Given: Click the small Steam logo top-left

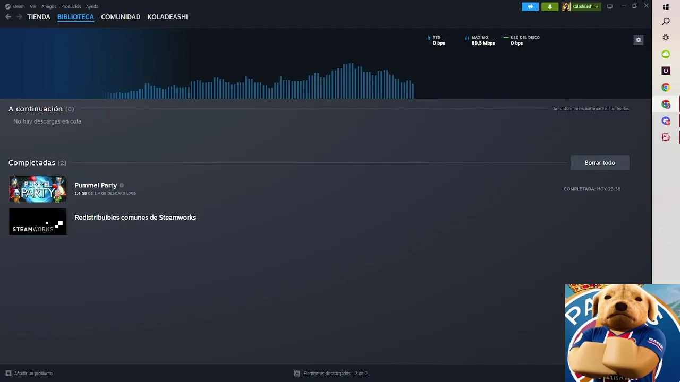Looking at the screenshot, I should (7, 6).
